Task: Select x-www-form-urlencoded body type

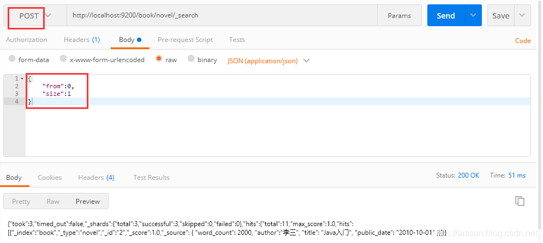Action: tap(63, 59)
